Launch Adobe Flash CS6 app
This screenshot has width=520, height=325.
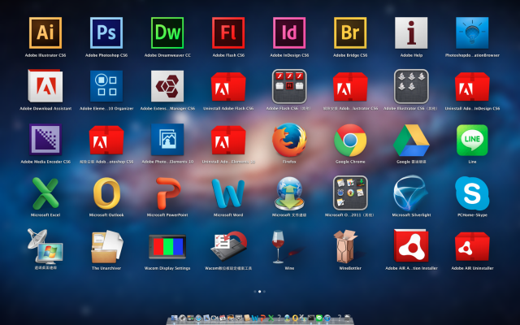(228, 32)
